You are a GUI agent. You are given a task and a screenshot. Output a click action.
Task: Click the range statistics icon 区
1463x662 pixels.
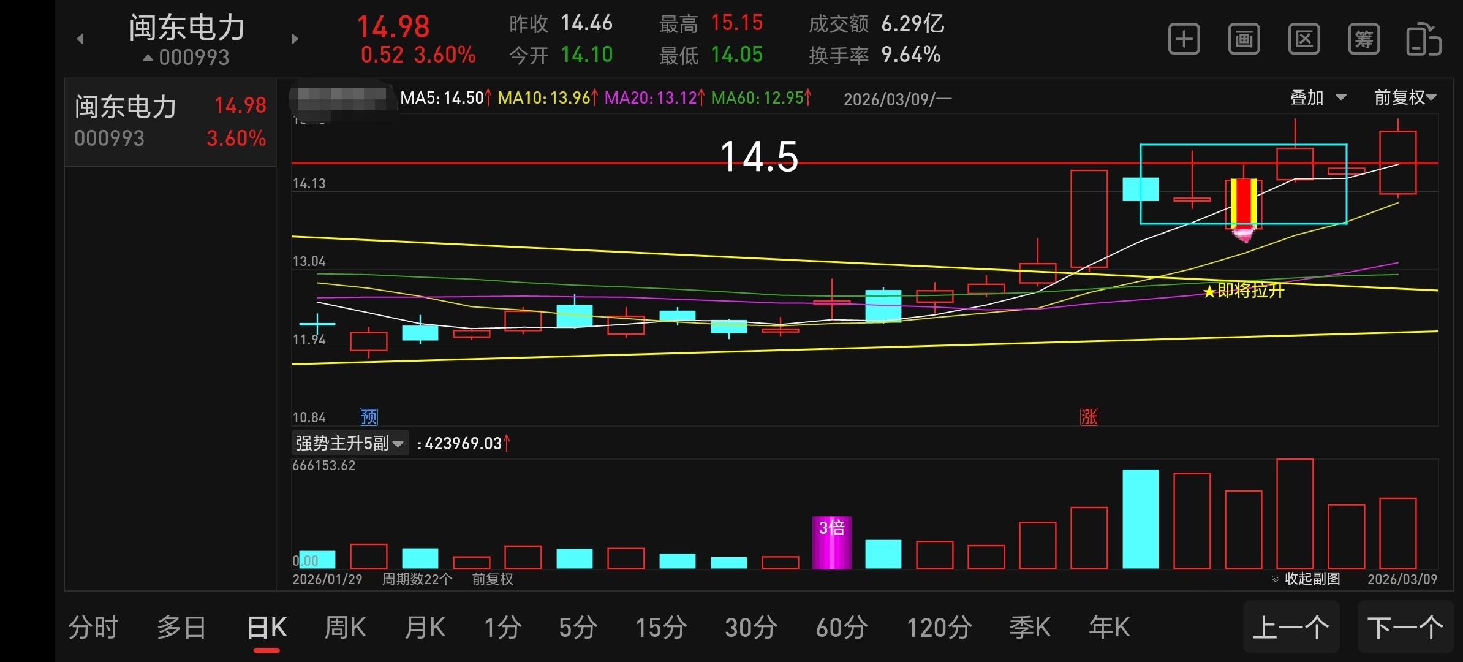[x=1304, y=40]
